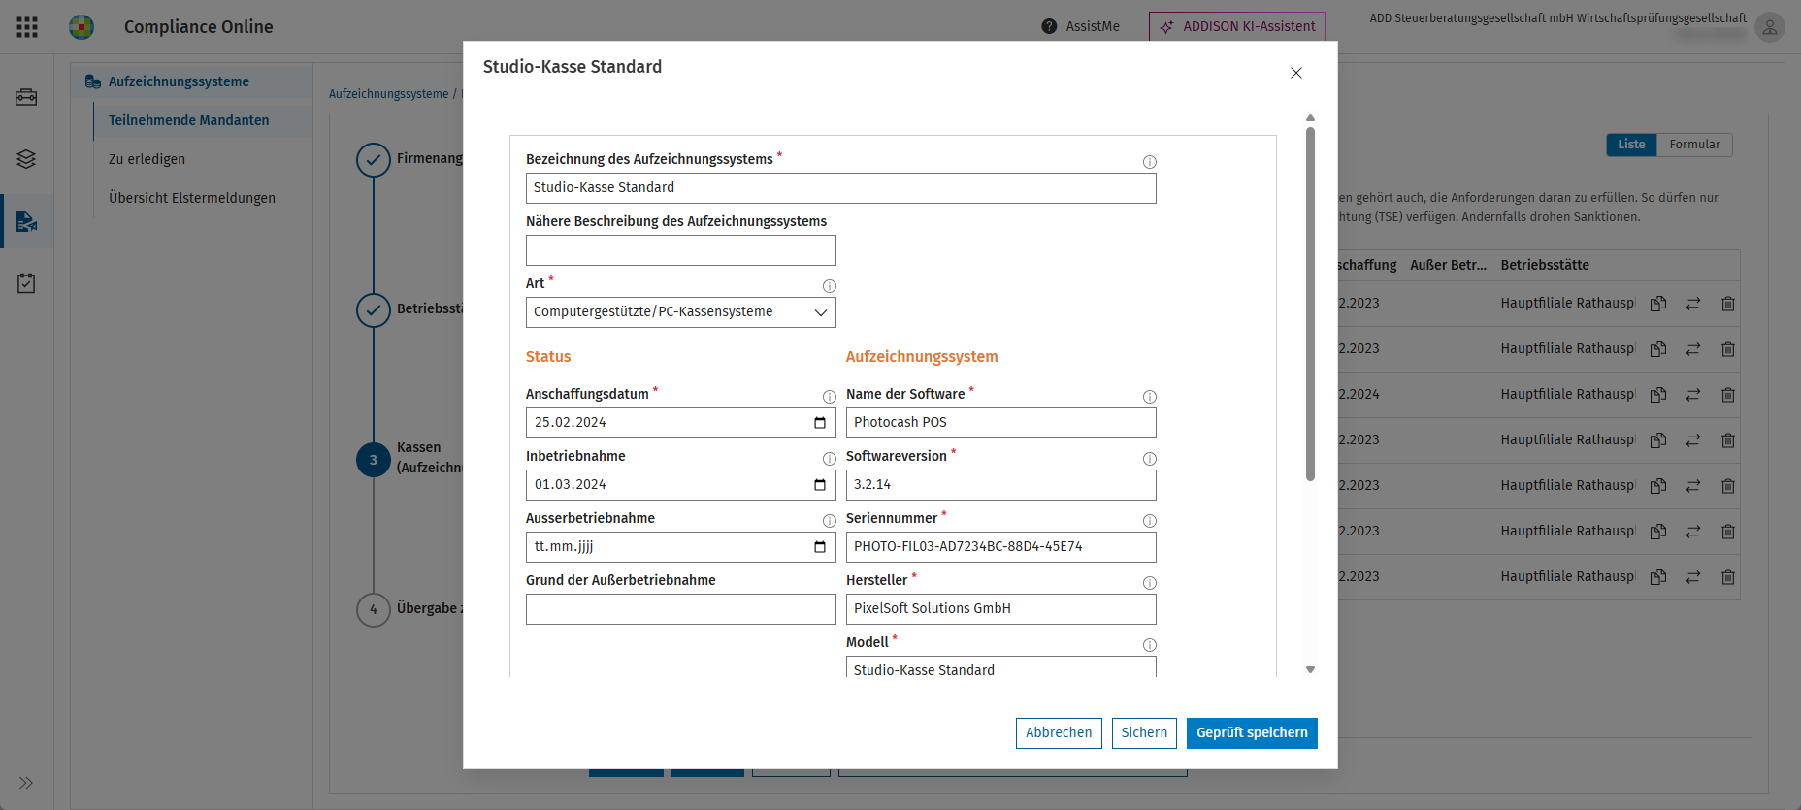Open calendar picker for Ausserbetriebnahme

click(x=820, y=547)
